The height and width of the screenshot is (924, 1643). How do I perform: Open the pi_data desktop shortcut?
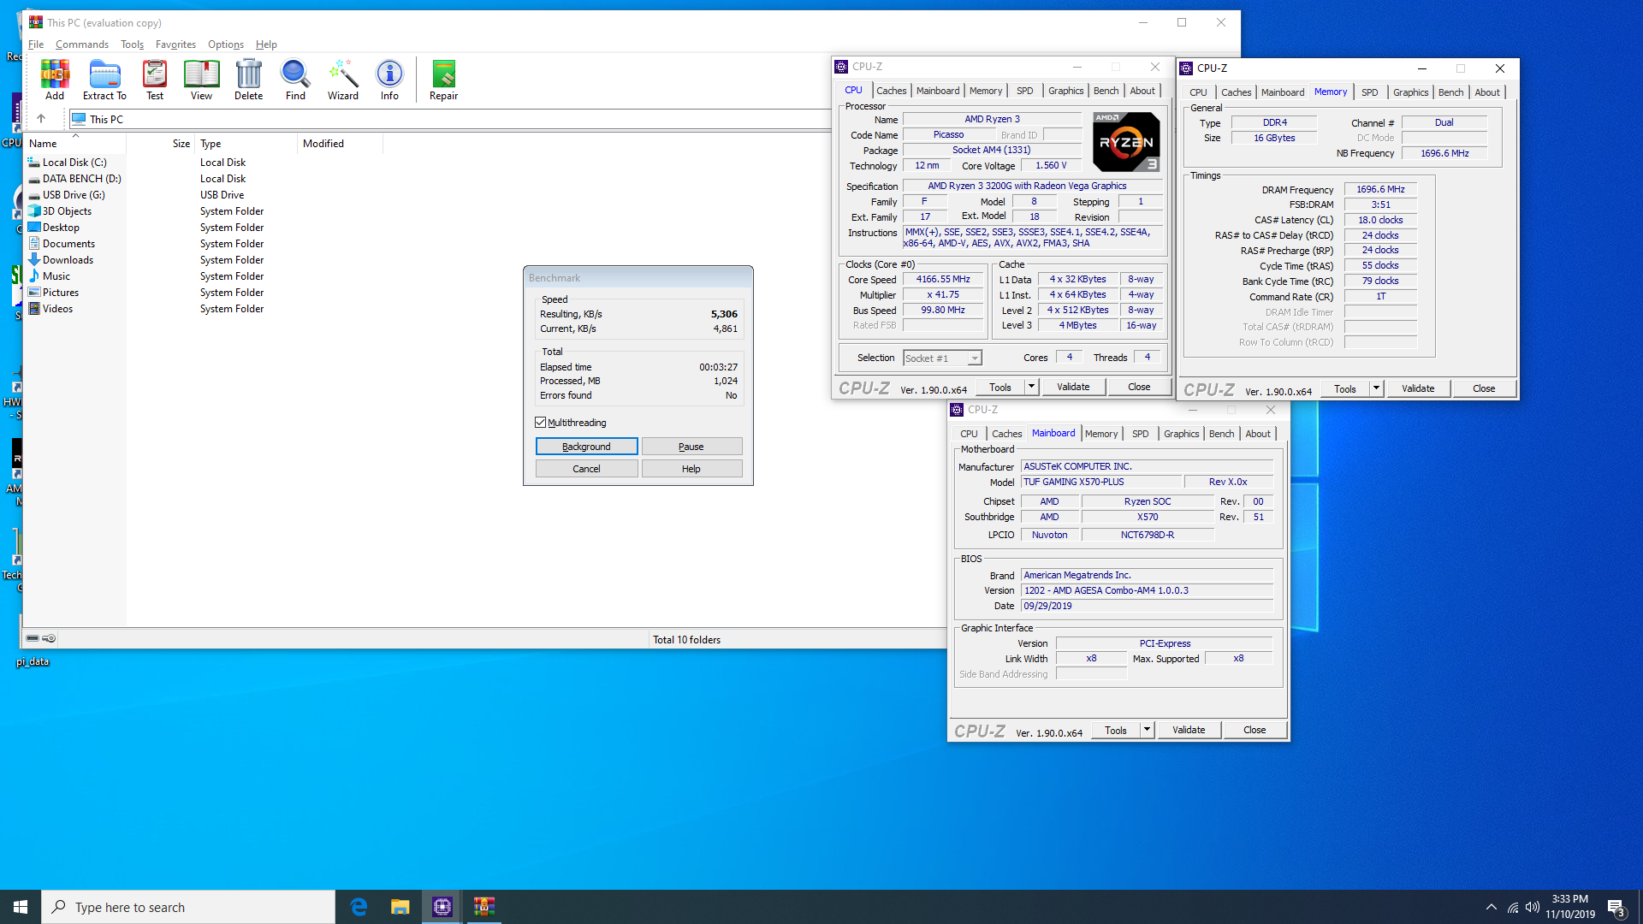(x=33, y=661)
